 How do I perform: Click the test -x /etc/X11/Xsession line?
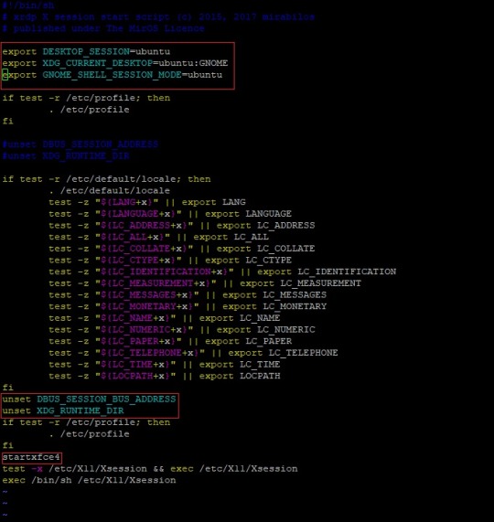click(x=150, y=469)
